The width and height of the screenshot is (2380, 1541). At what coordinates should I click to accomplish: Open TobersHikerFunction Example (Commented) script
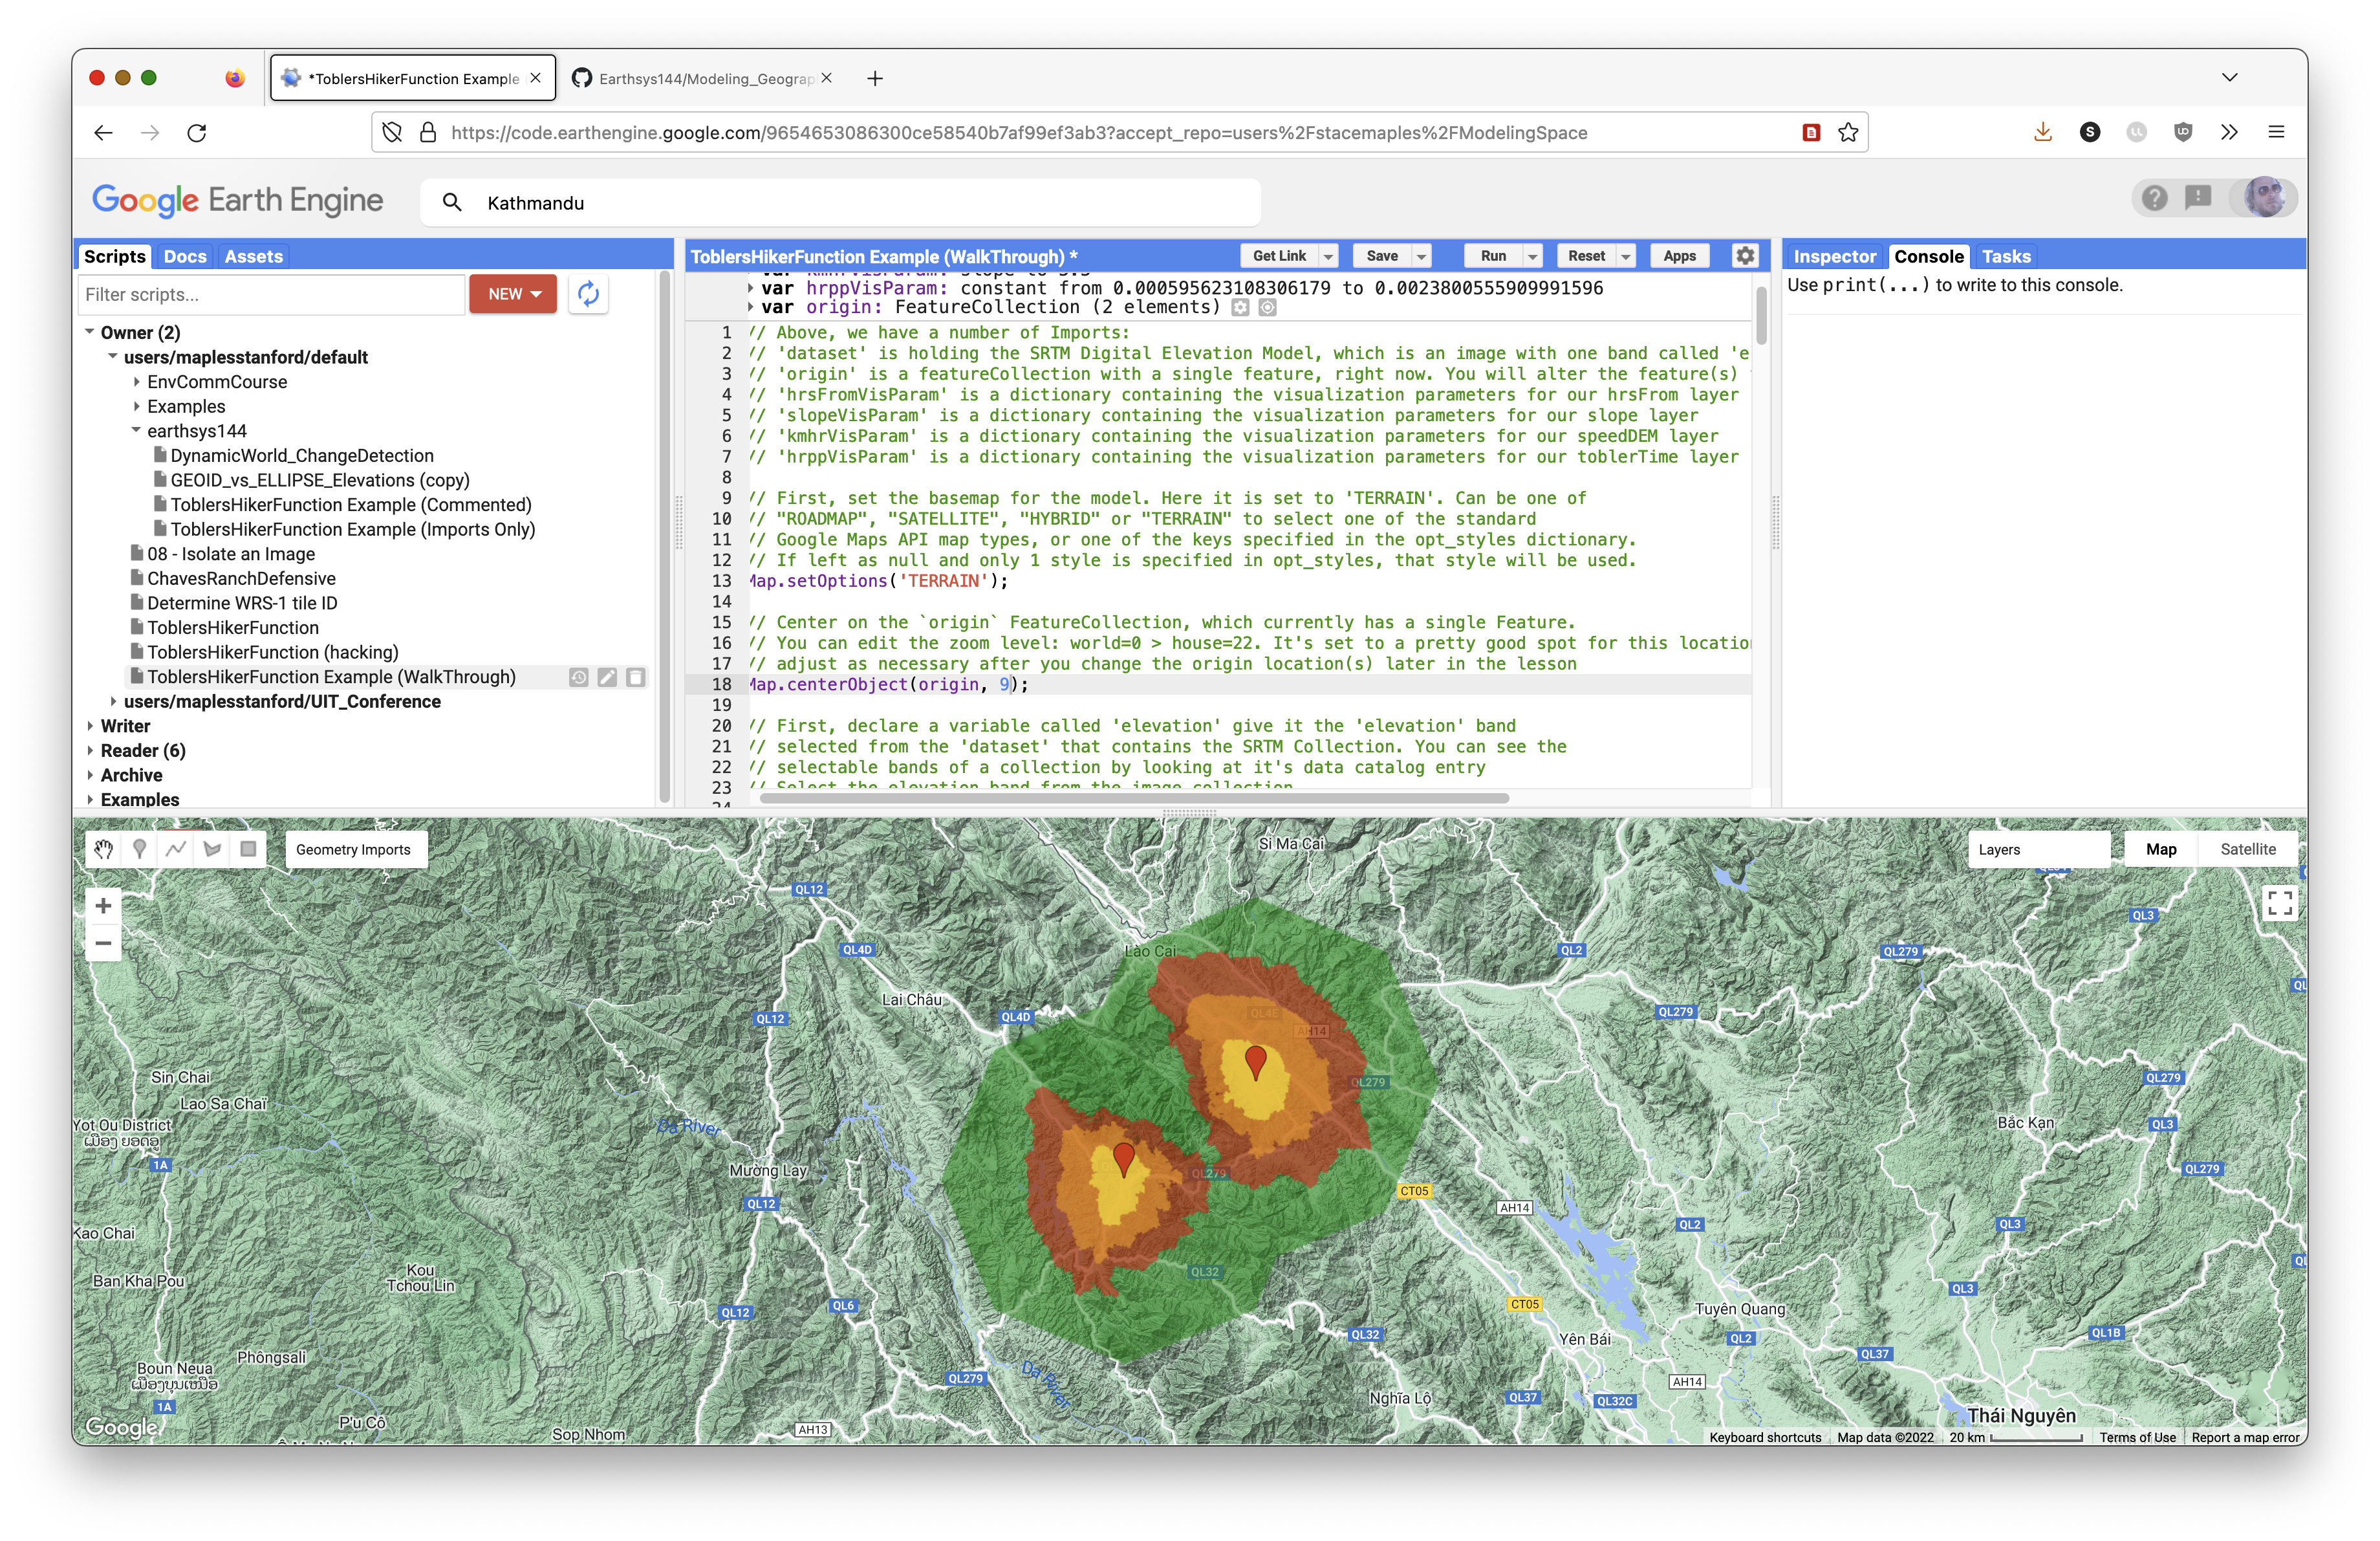click(x=350, y=504)
